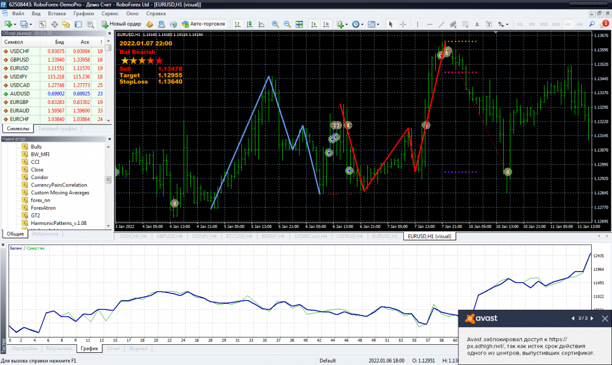Switch timeframe to H4

pyautogui.click(x=580, y=24)
